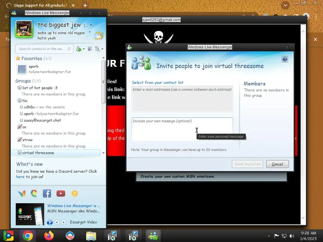Click the contact list scroll-down arrow
This screenshot has width=323, height=242.
pyautogui.click(x=103, y=153)
